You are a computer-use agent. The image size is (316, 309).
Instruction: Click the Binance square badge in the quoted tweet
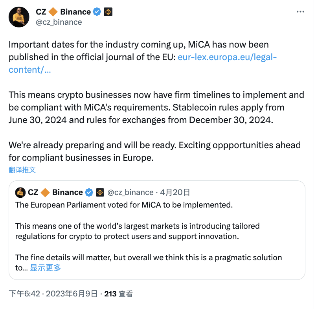point(99,192)
